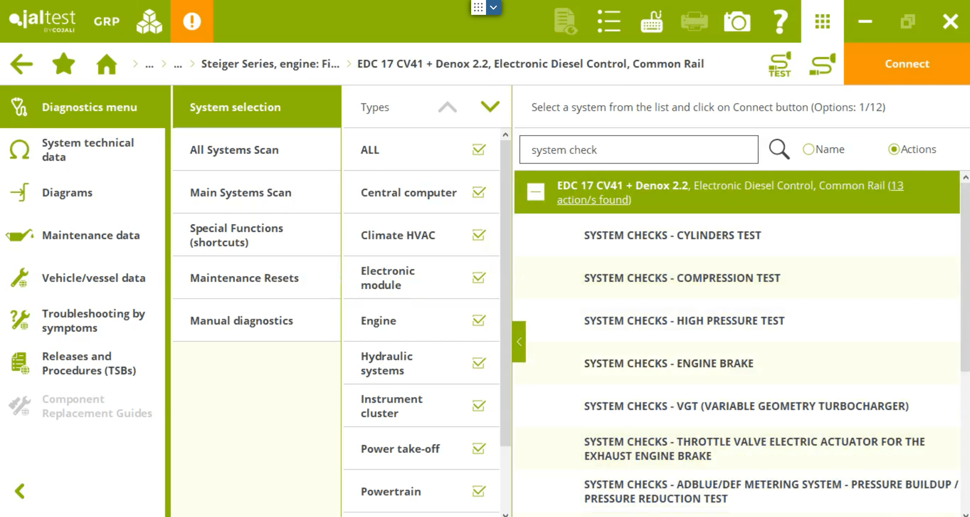This screenshot has width=970, height=517.
Task: Collapse side panel with green left arrow tab
Action: [x=519, y=342]
